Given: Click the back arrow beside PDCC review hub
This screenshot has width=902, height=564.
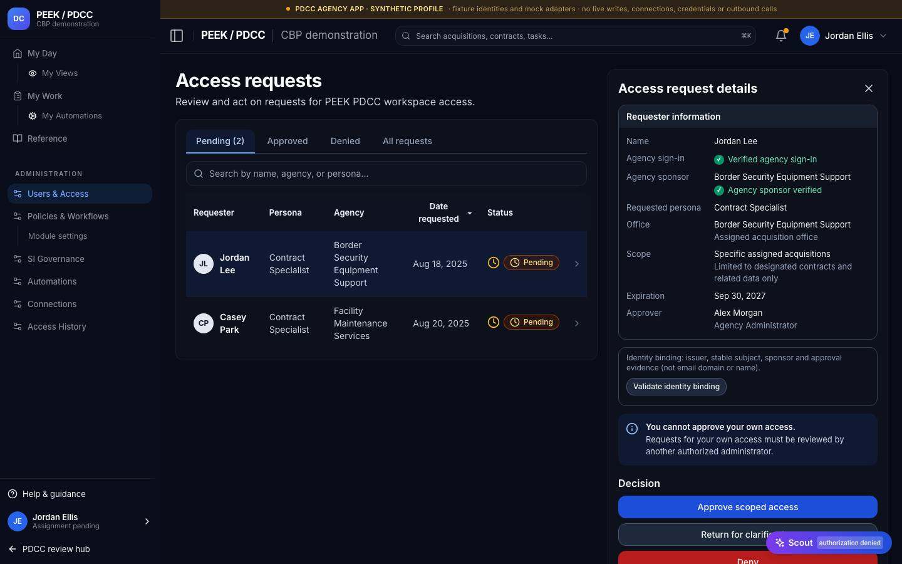Looking at the screenshot, I should pyautogui.click(x=13, y=549).
